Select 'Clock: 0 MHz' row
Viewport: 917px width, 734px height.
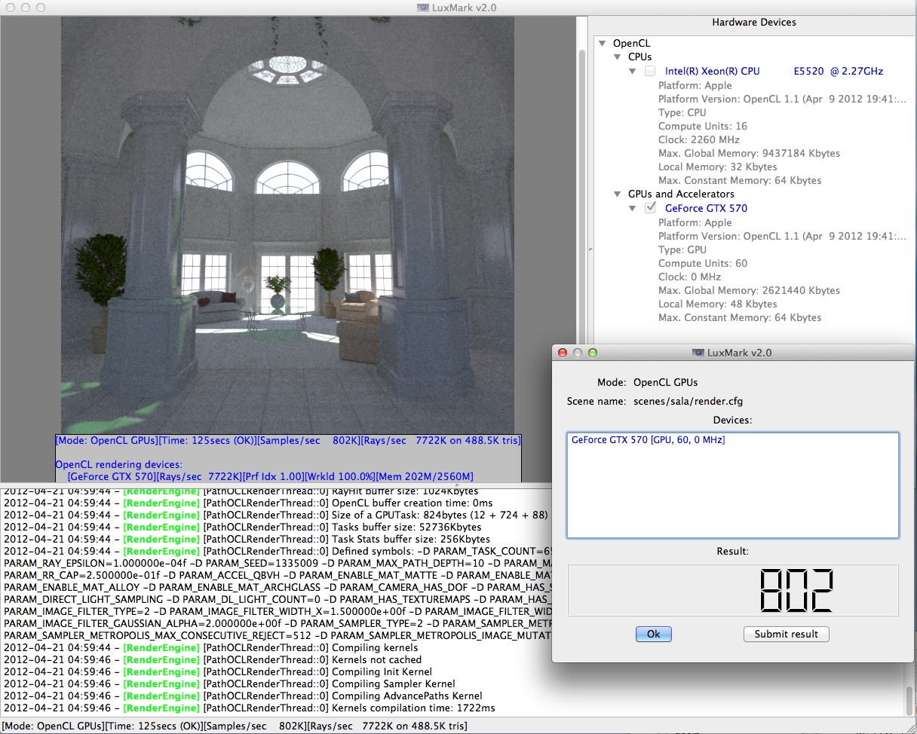[x=690, y=277]
